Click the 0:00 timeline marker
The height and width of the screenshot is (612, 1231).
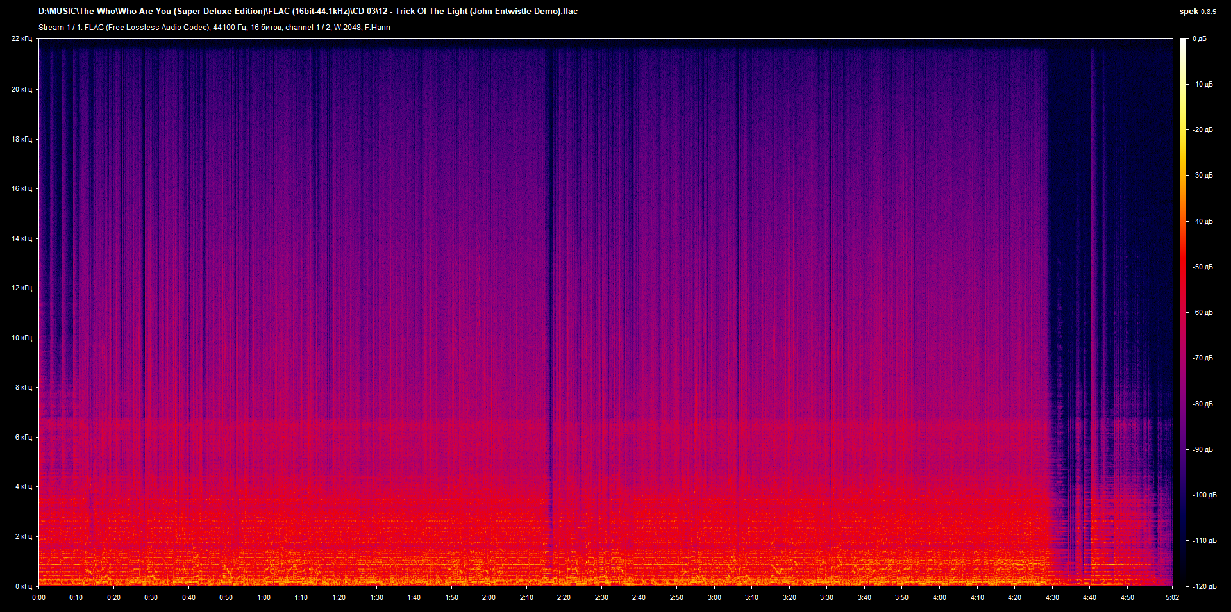click(x=38, y=597)
